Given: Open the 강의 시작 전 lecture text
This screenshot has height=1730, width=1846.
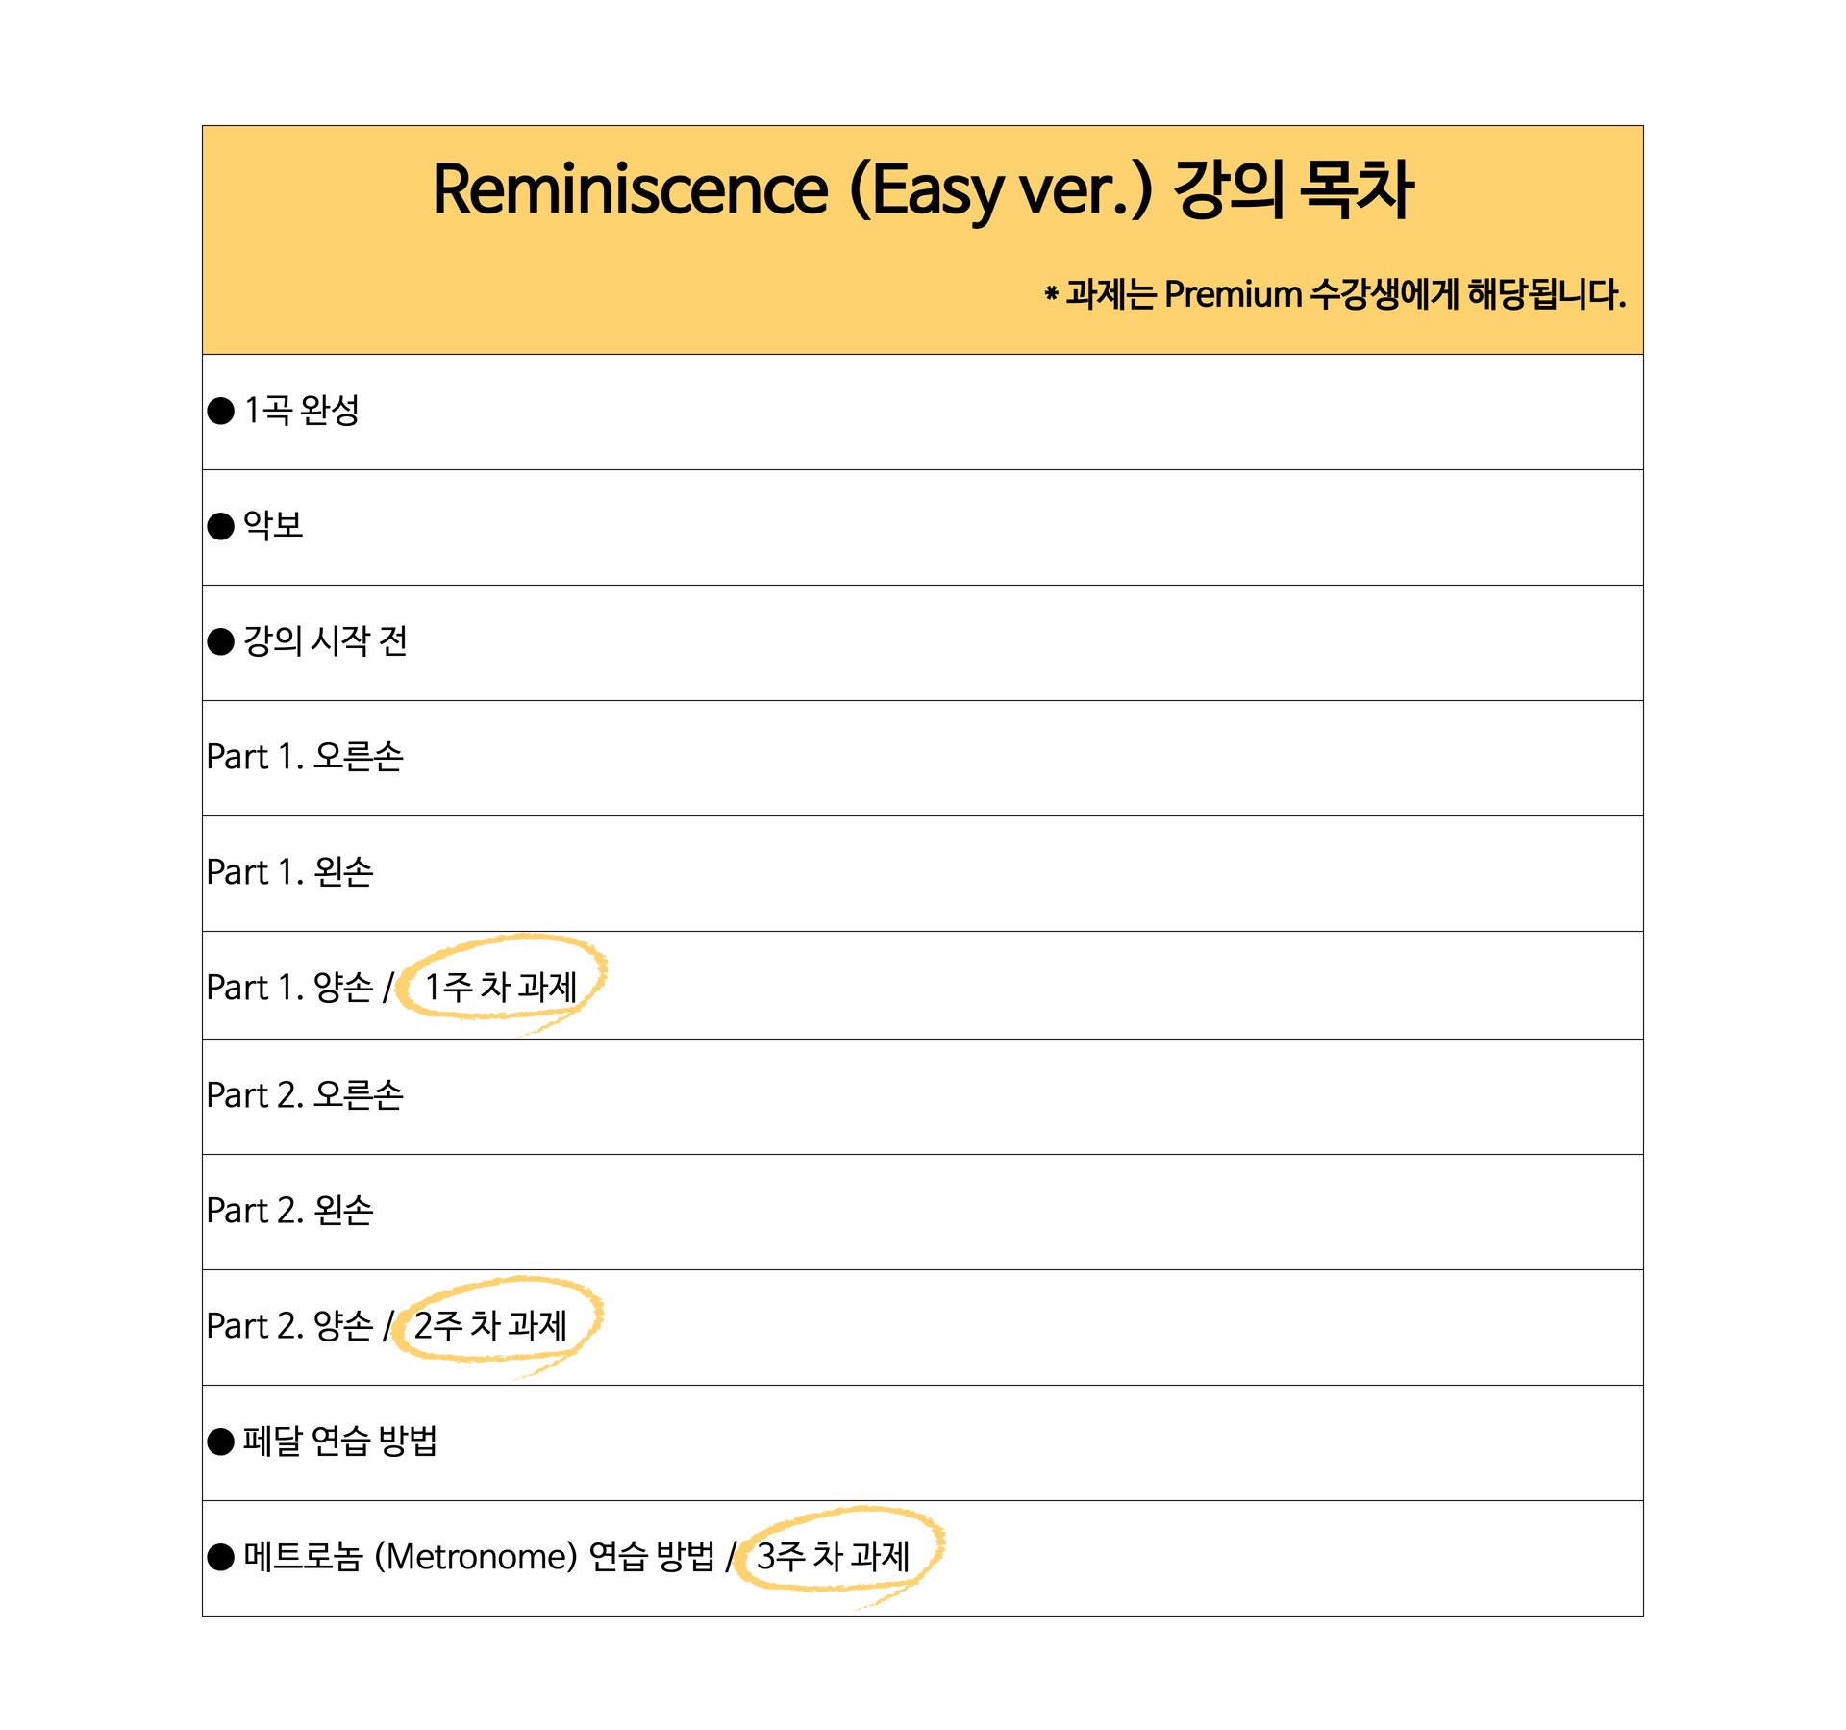Looking at the screenshot, I should [325, 641].
